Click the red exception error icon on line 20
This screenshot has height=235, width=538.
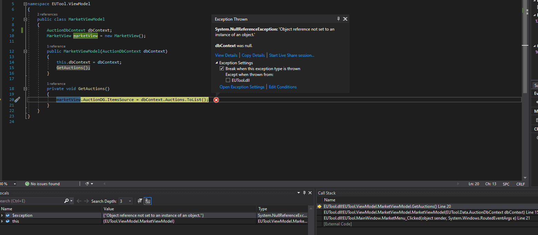[x=216, y=100]
